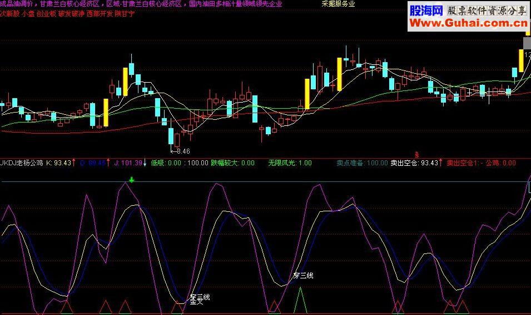Image resolution: width=531 pixels, height=315 pixels.
Task: Click 区域-甘肃兰白核心经济区 in the top line
Action: (x=144, y=4)
